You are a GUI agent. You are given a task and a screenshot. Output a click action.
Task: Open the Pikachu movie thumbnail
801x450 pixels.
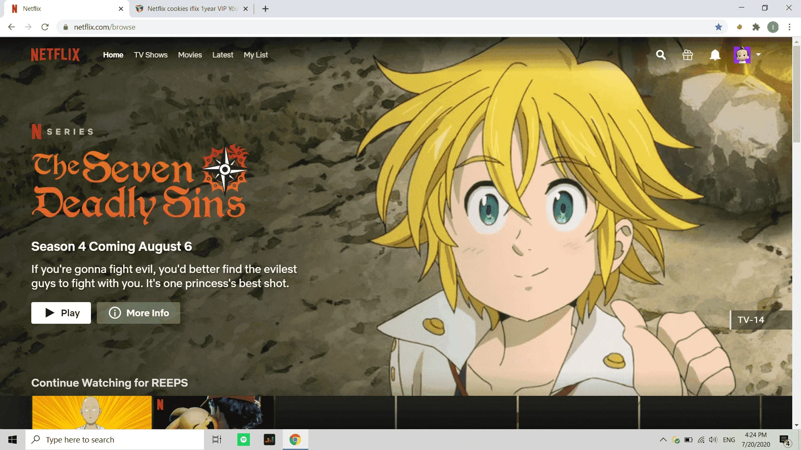click(x=214, y=412)
